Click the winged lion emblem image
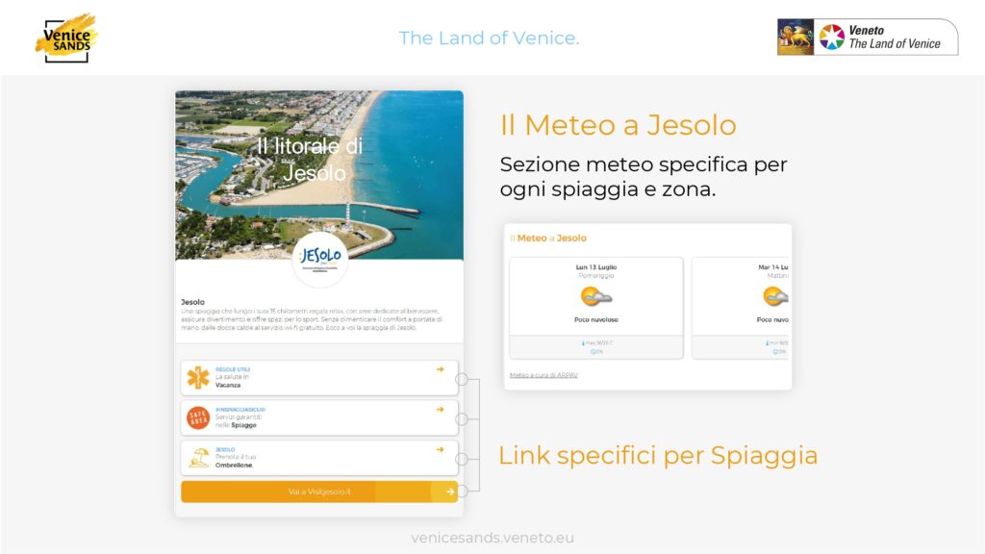Screen dimensions: 985x554 click(x=796, y=38)
